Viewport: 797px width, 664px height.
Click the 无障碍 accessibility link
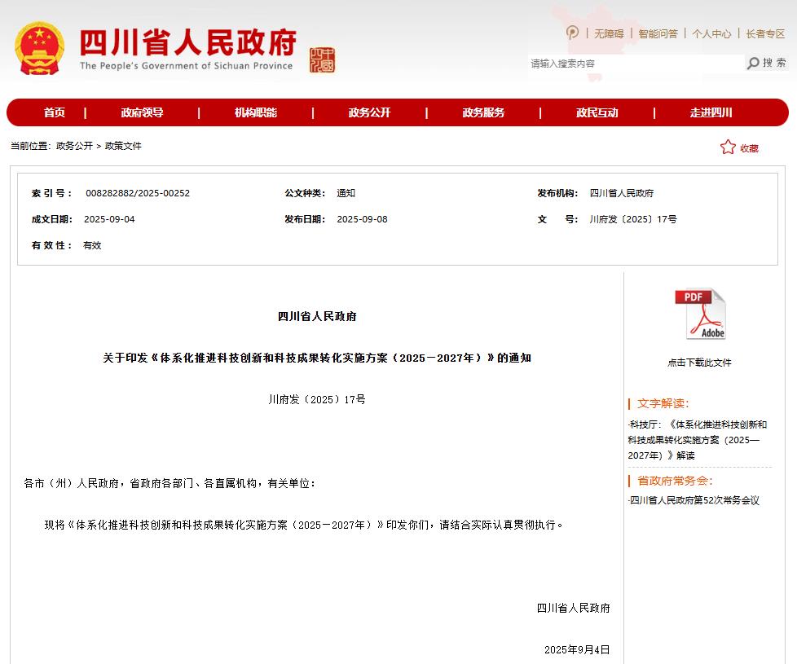tap(608, 33)
